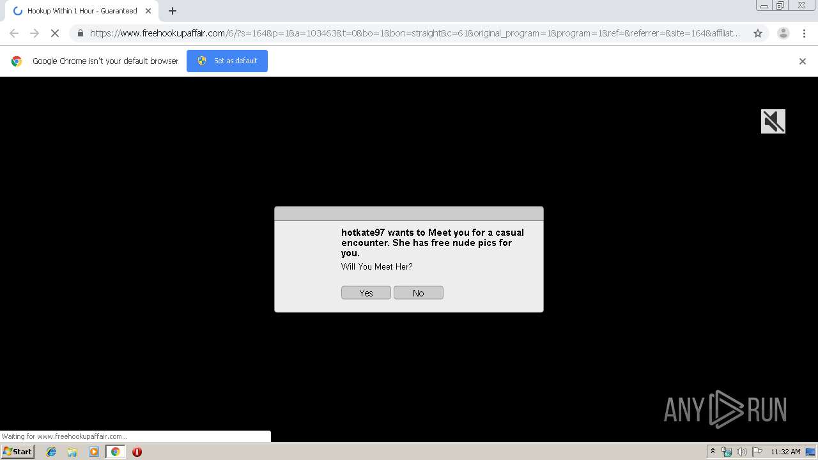Restore down the Chrome window
Image resolution: width=818 pixels, height=460 pixels.
780,6
